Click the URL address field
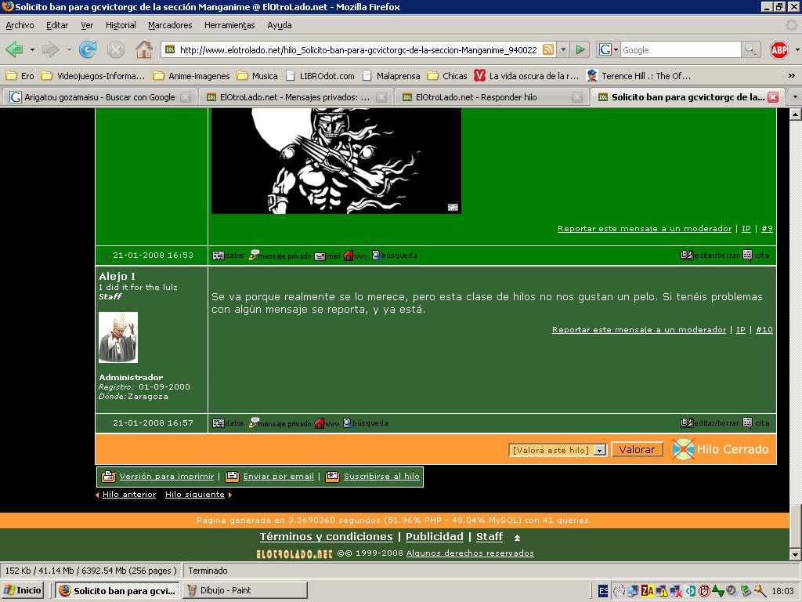This screenshot has width=802, height=602. (358, 49)
